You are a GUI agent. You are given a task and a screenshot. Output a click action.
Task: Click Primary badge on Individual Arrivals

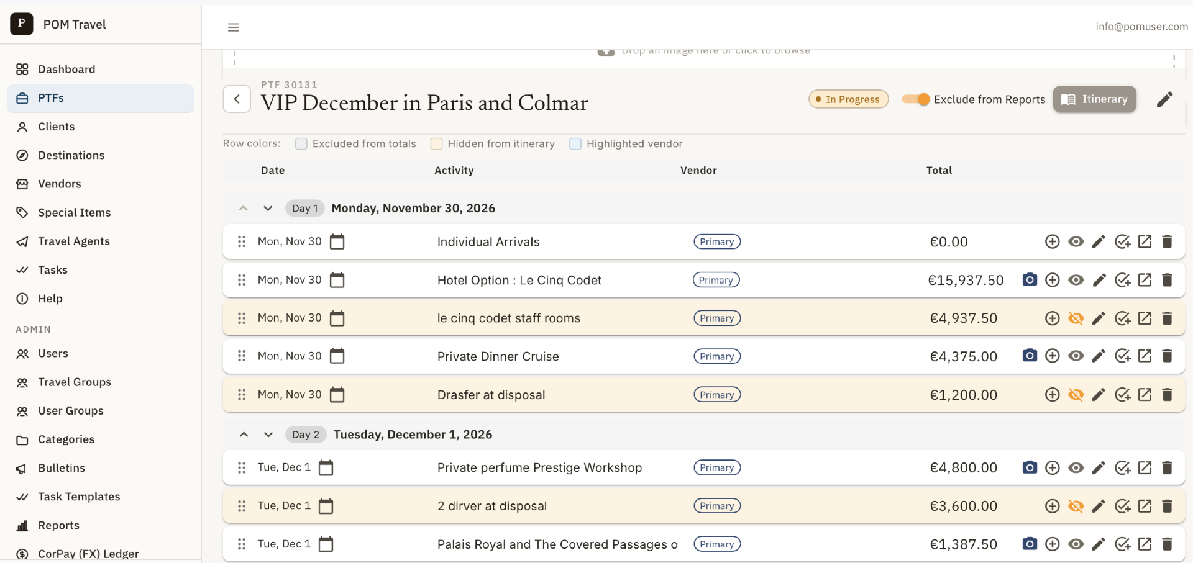(x=717, y=242)
